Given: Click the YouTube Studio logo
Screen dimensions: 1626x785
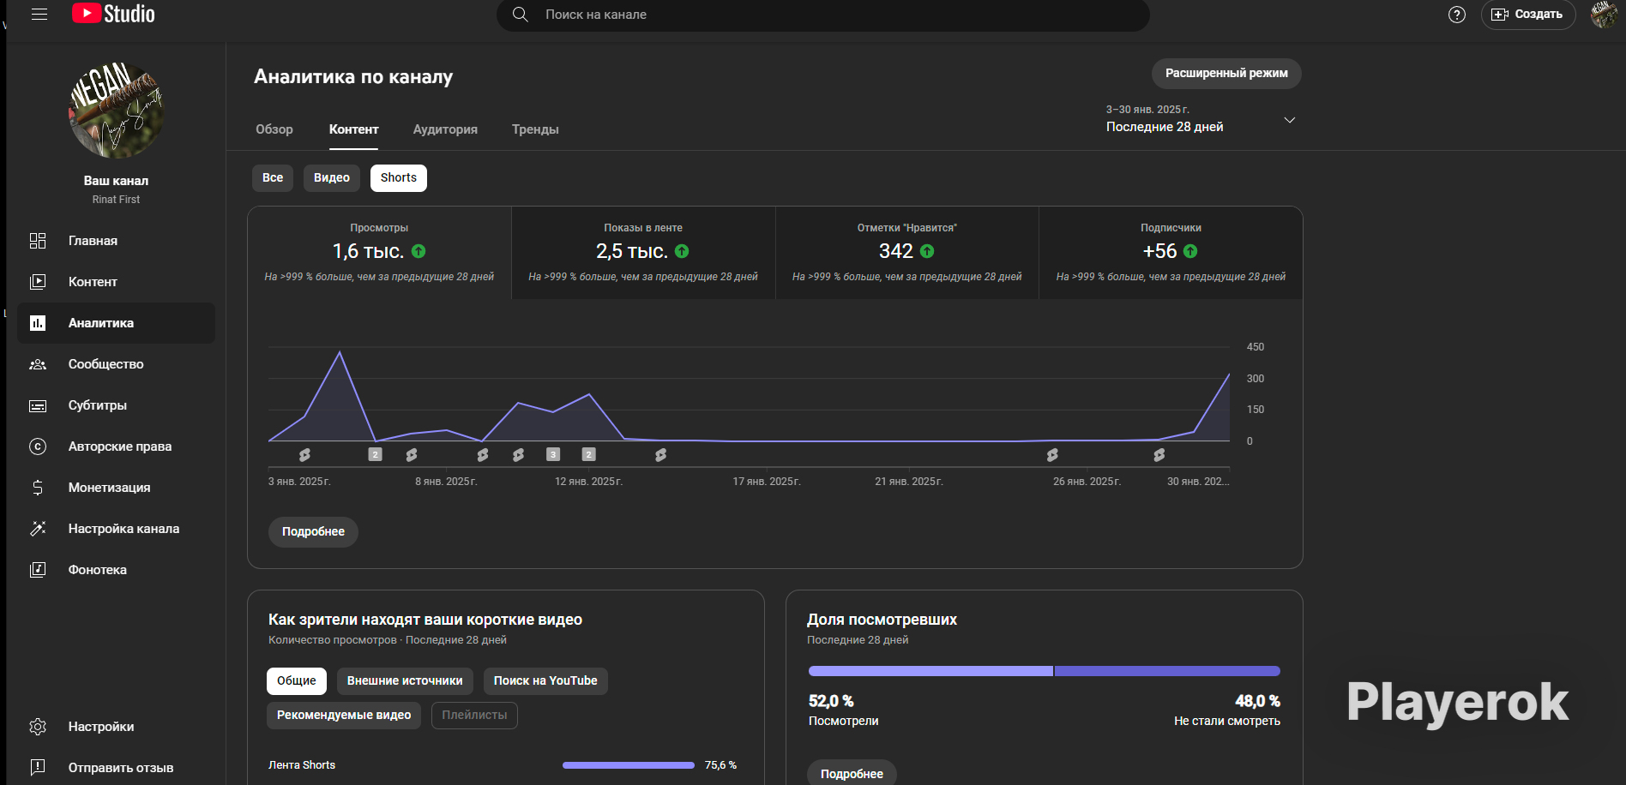Looking at the screenshot, I should [x=113, y=14].
